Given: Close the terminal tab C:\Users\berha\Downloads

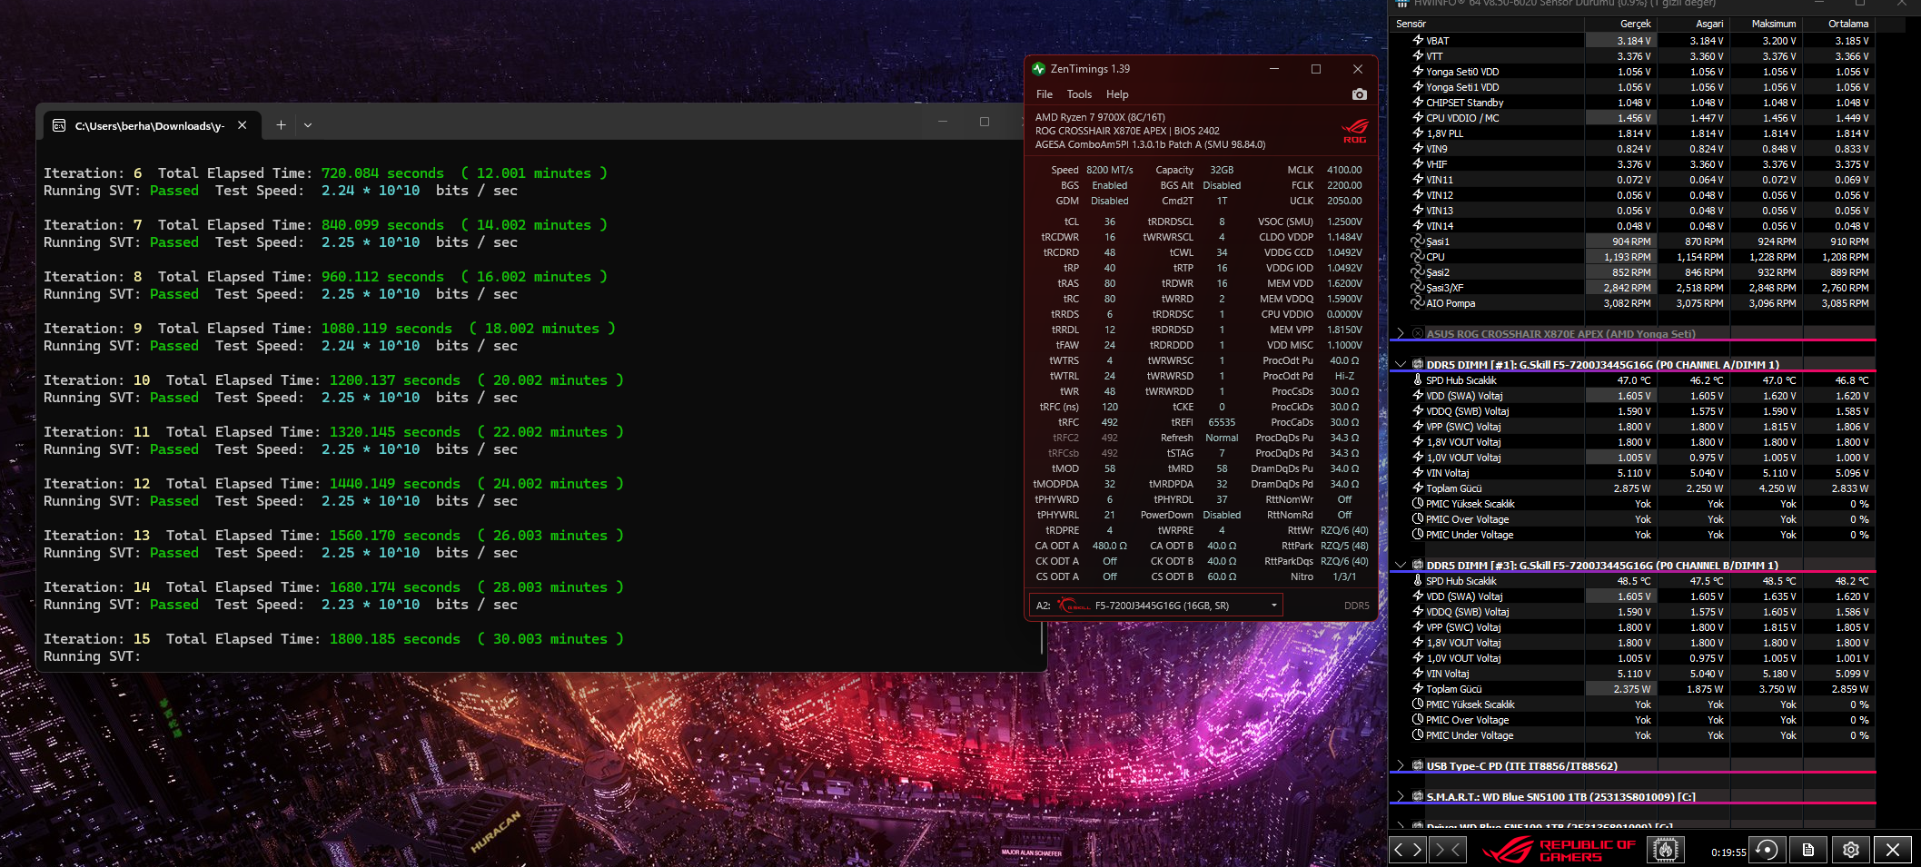Looking at the screenshot, I should [x=243, y=125].
